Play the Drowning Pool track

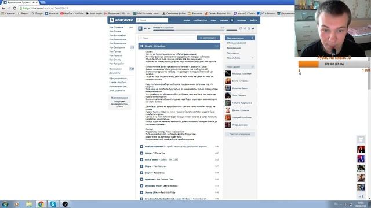point(141,186)
